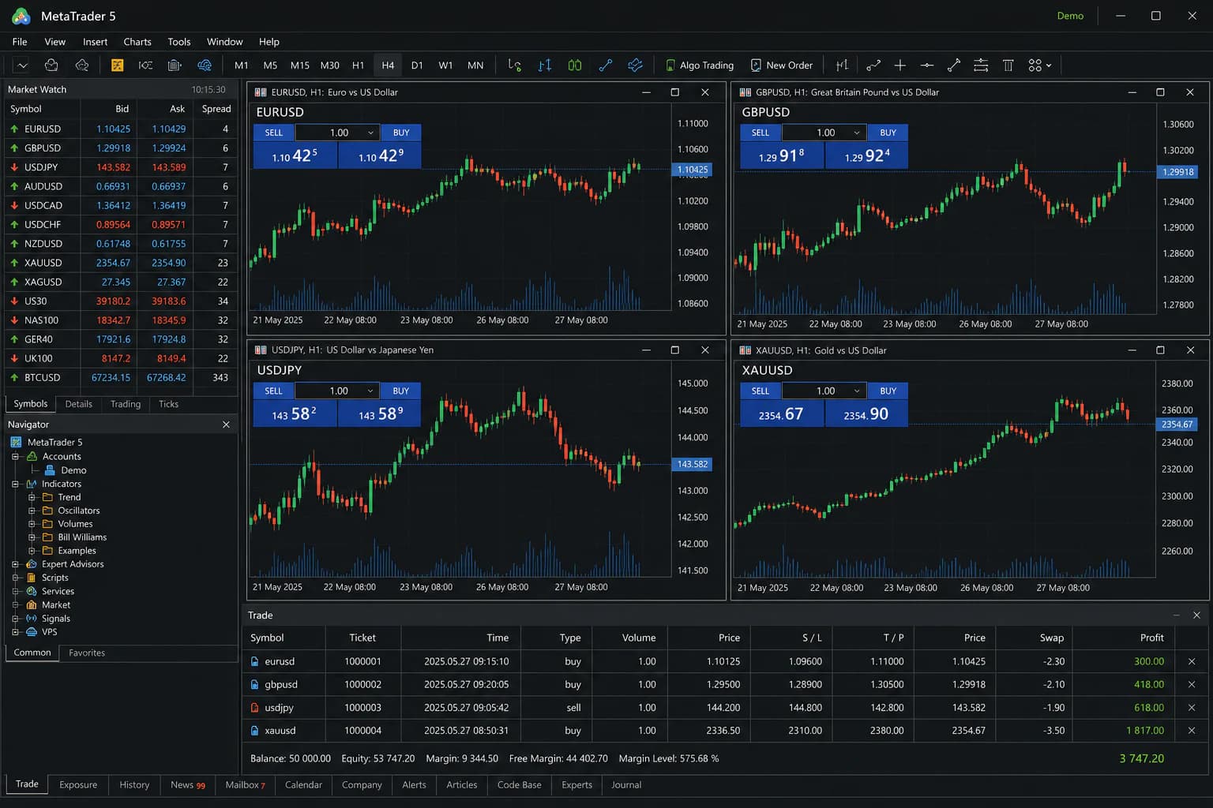1213x808 pixels.
Task: Click the yellow highlighted toolbar icon
Action: 117,65
